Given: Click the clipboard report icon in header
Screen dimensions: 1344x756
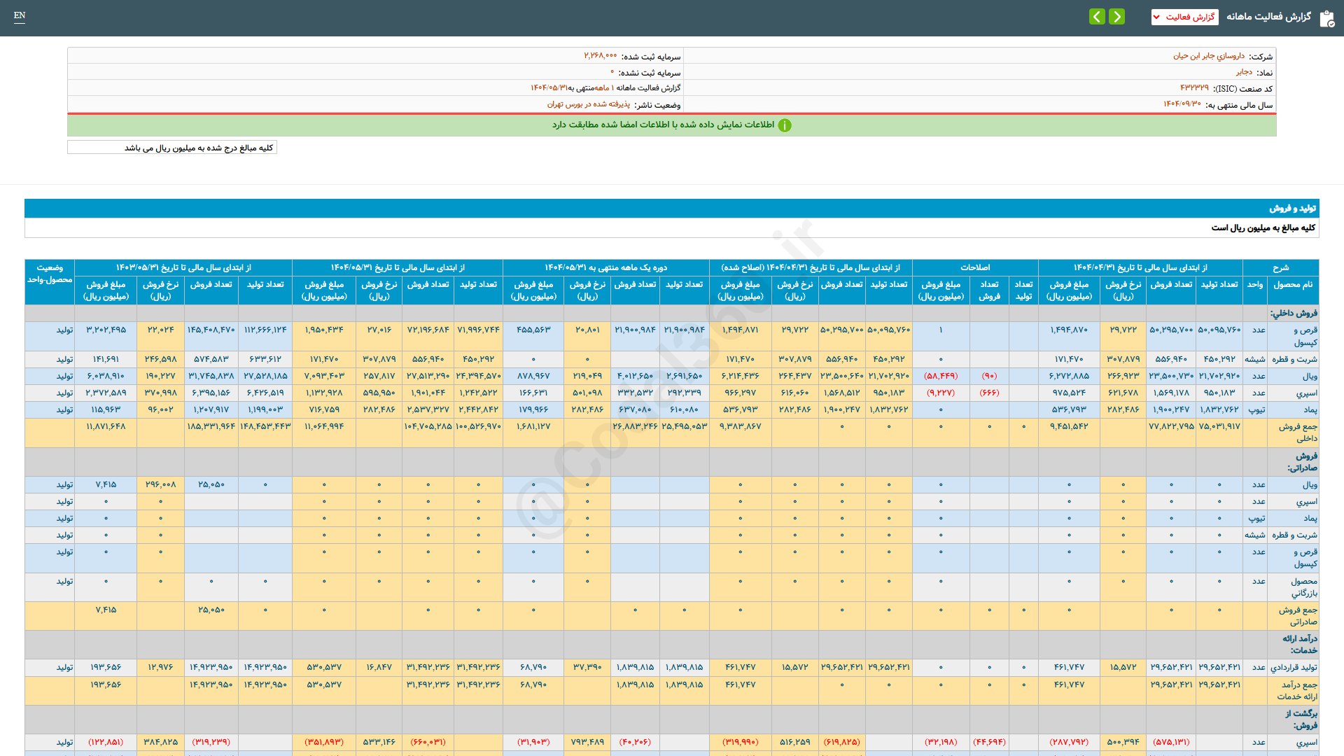Looking at the screenshot, I should tap(1326, 18).
